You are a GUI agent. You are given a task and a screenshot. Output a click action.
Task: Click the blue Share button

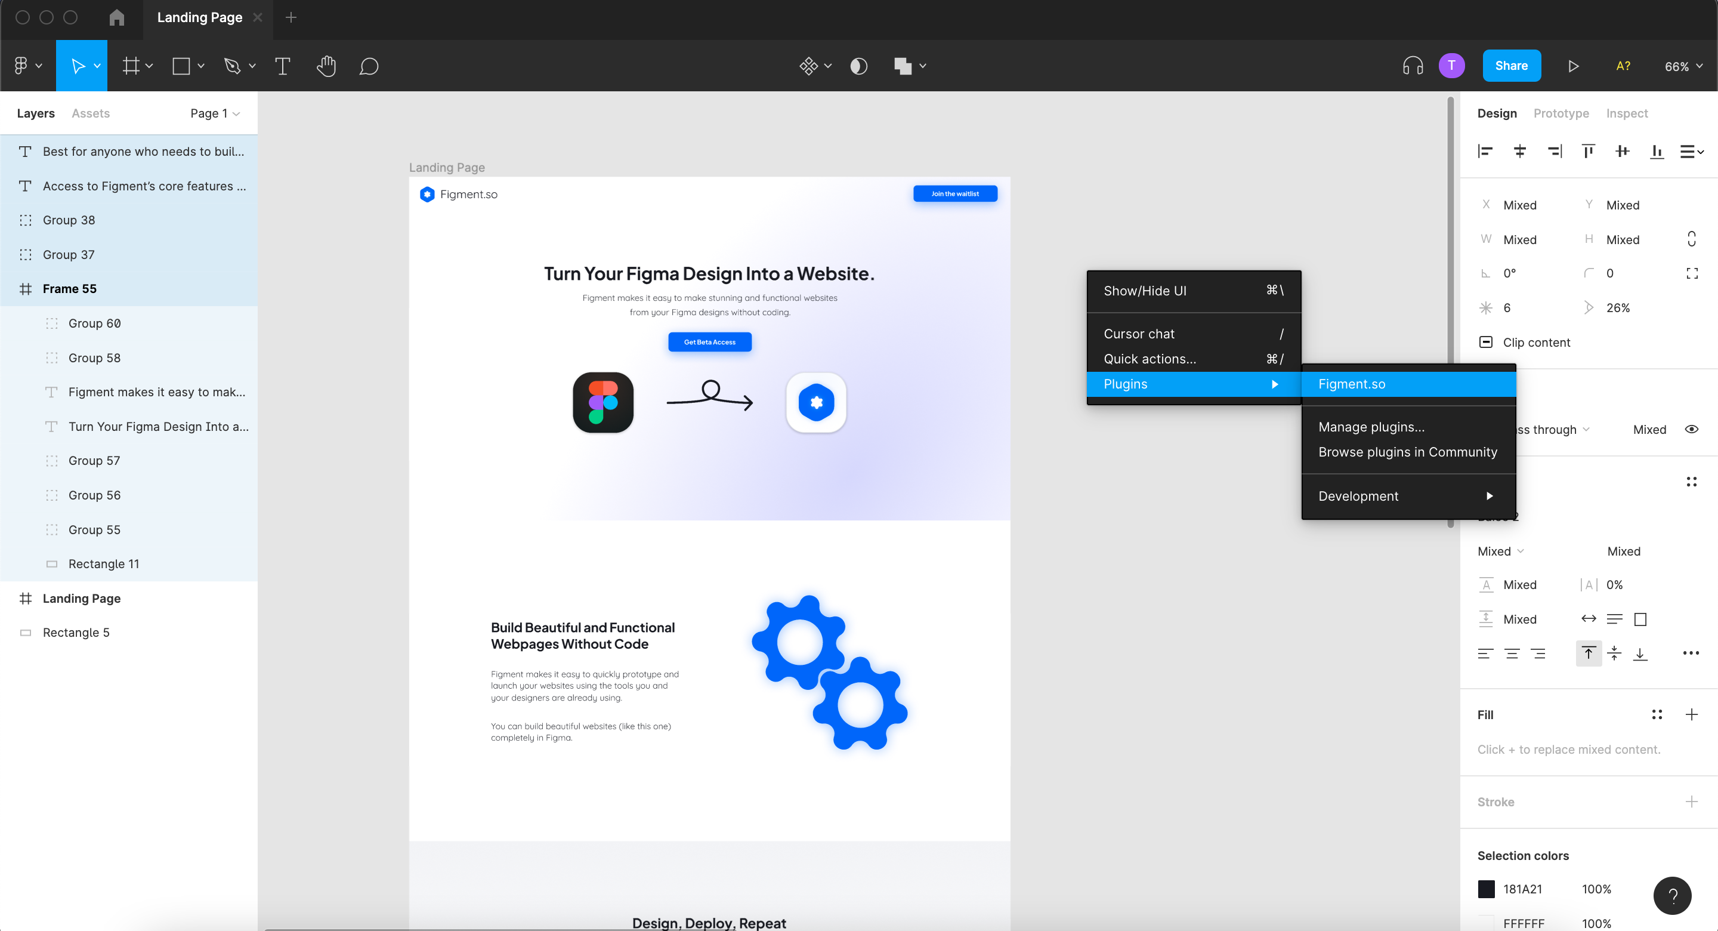[x=1511, y=66]
